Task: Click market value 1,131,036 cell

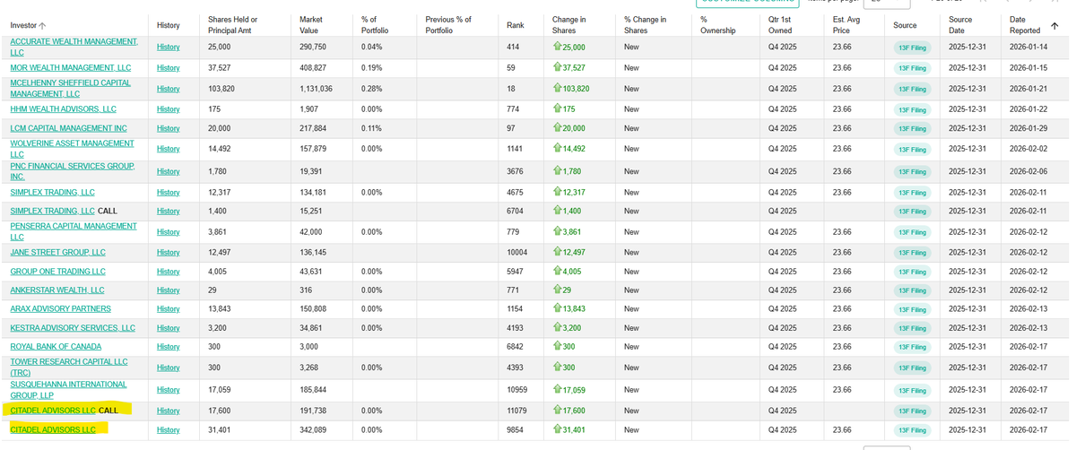Action: [x=315, y=88]
